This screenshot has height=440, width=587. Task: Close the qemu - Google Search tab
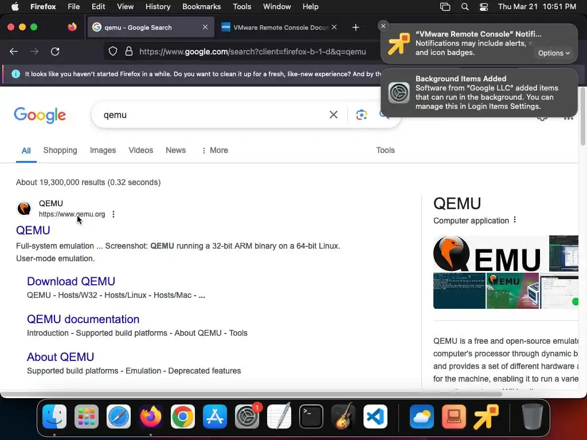[x=205, y=27]
